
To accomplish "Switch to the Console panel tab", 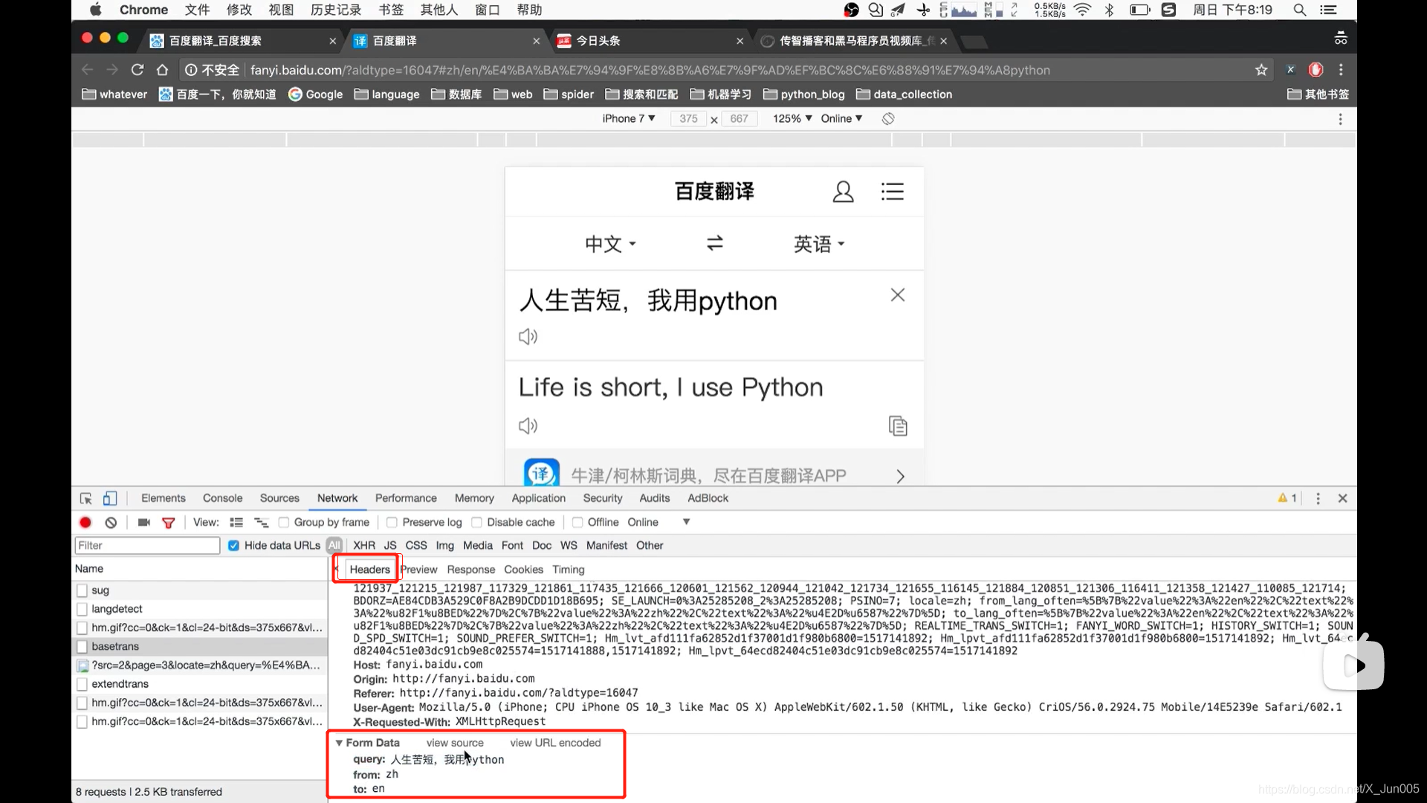I will [223, 498].
